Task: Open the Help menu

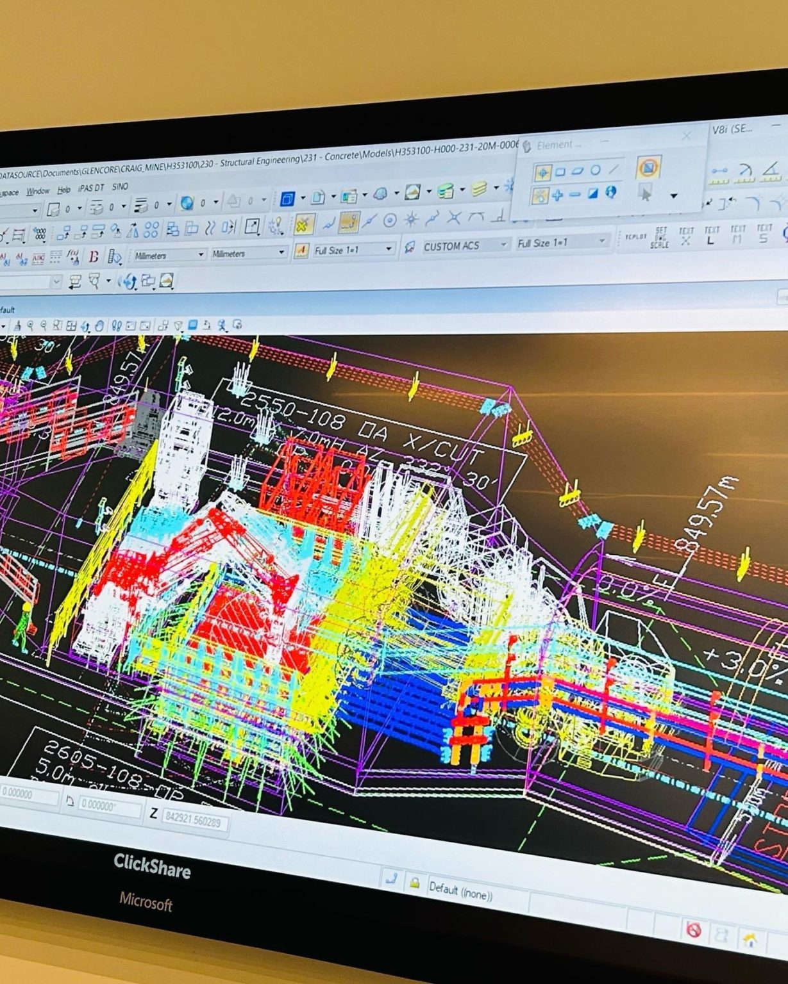Action: [x=63, y=190]
